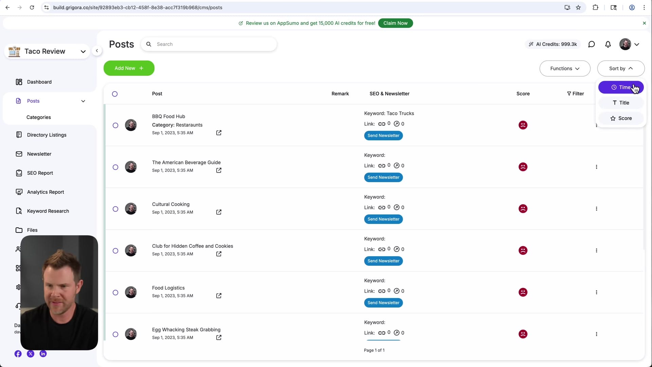
Task: Click sad-face score icon for BBQ Food Hub
Action: point(523,125)
